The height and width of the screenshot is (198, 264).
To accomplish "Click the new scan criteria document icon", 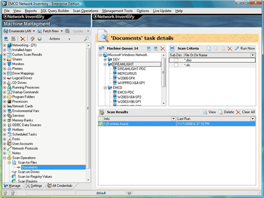I will [209, 49].
